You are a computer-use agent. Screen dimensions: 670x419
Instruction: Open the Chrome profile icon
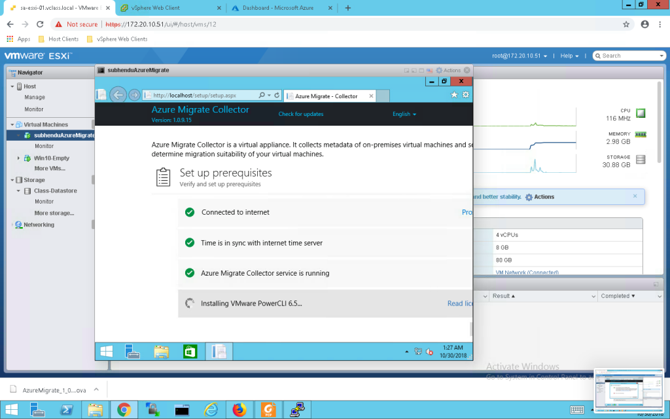tap(644, 24)
